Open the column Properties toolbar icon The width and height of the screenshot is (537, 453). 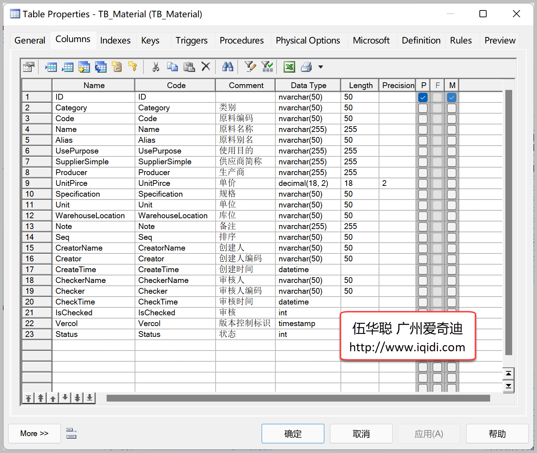click(x=29, y=67)
